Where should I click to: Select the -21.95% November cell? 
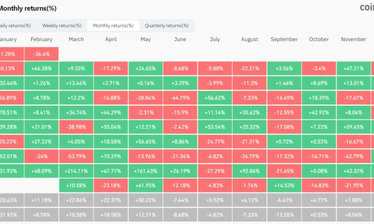coord(353,185)
